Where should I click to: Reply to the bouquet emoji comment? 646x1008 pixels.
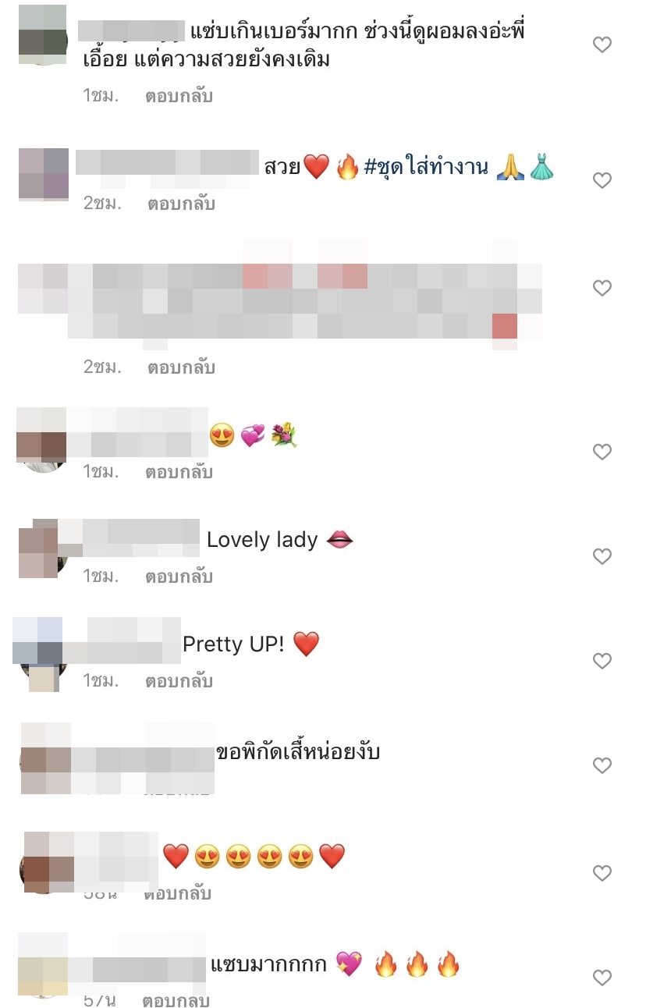tap(179, 471)
